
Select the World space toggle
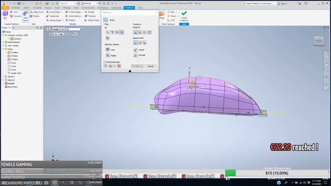coord(136,42)
